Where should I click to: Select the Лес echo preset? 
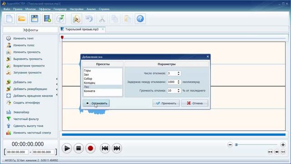click(103, 87)
